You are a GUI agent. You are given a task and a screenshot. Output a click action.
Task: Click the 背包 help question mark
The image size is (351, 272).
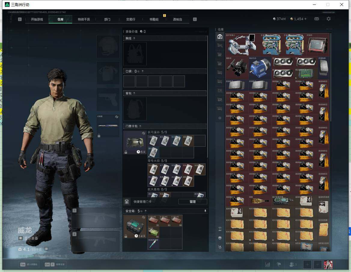tap(134, 93)
